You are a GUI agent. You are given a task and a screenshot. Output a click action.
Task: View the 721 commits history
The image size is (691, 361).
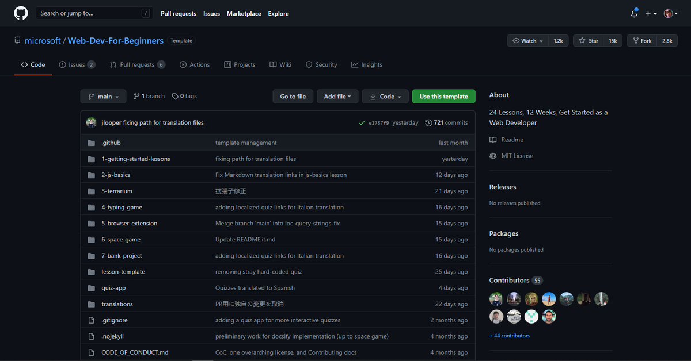click(x=446, y=122)
